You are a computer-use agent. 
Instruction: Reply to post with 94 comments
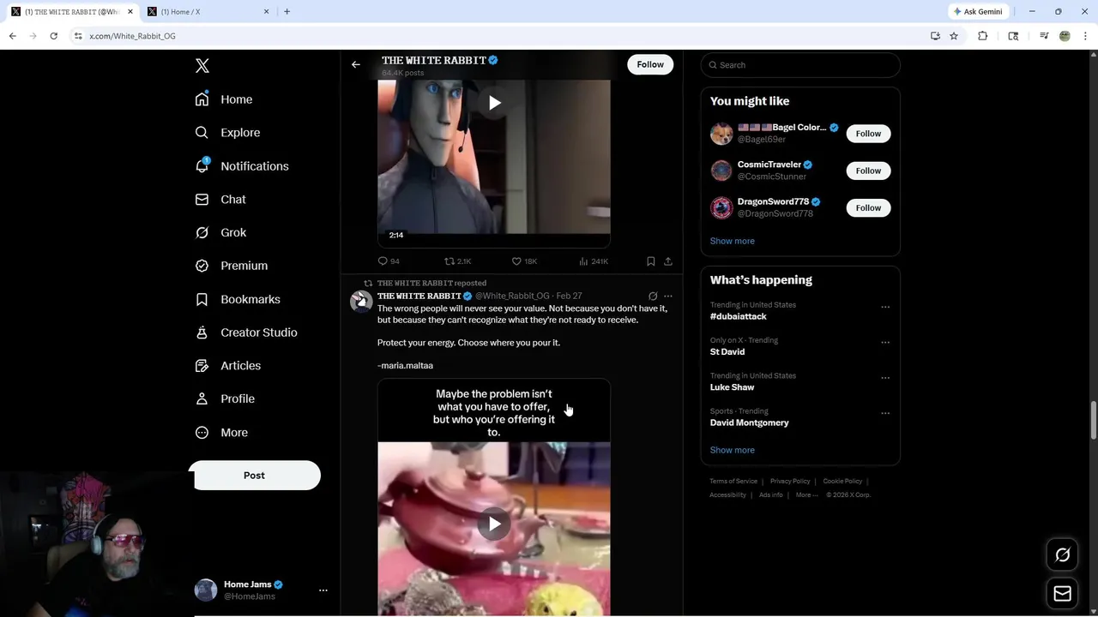coord(389,261)
